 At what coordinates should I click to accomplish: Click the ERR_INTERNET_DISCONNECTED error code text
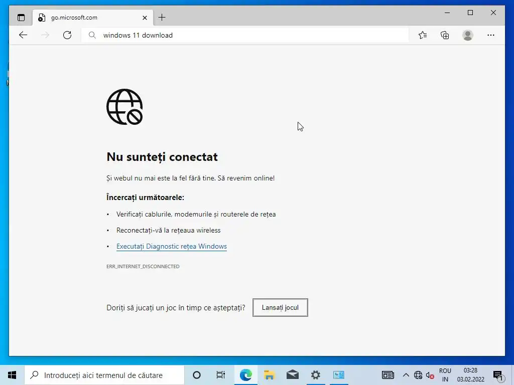[143, 267]
